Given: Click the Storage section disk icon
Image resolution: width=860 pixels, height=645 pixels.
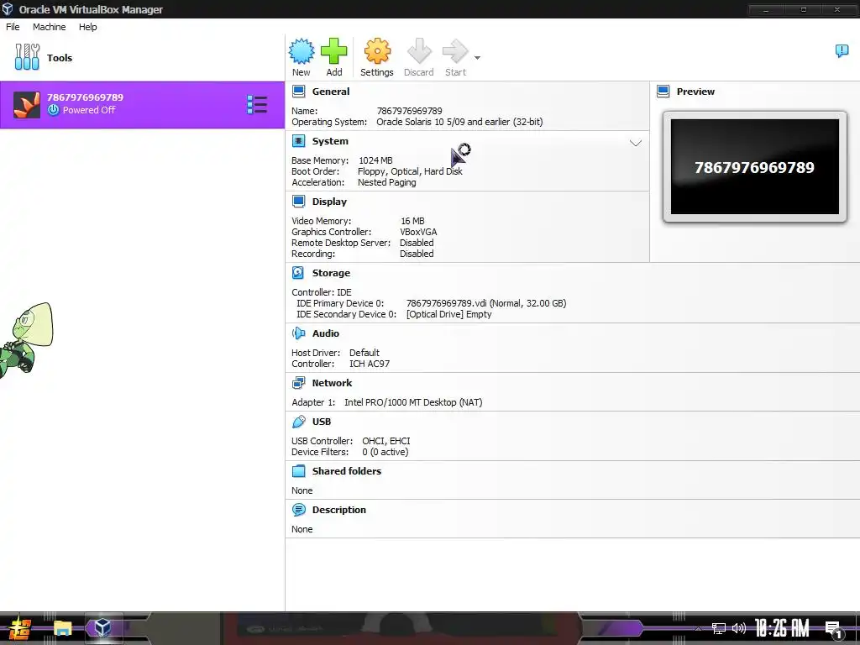Looking at the screenshot, I should coord(298,273).
